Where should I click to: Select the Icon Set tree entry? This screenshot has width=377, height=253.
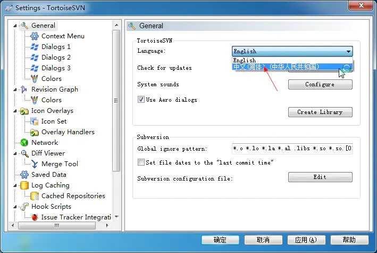pyautogui.click(x=54, y=121)
